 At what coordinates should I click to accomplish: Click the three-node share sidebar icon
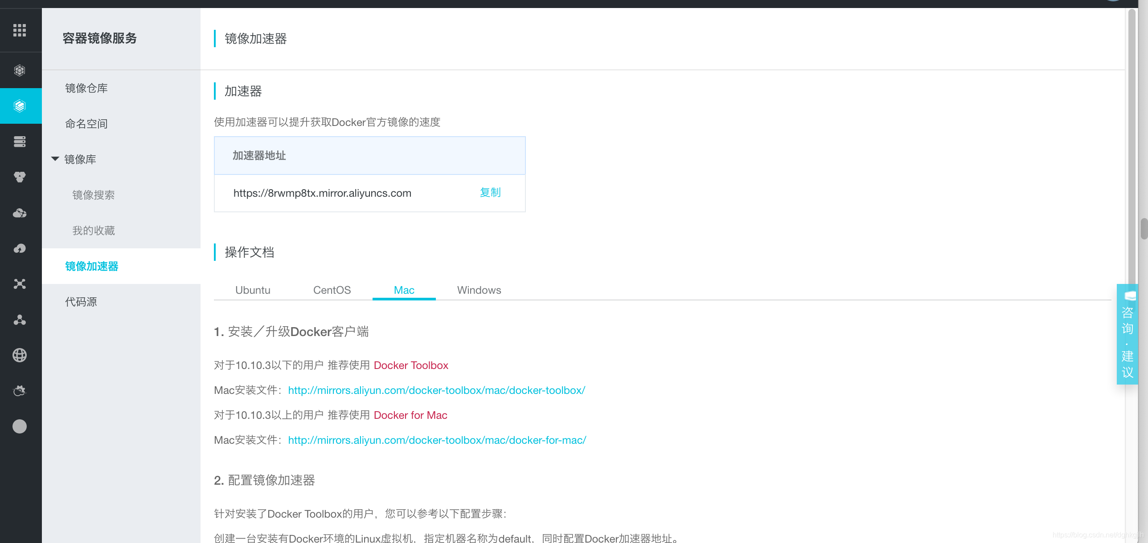click(20, 320)
